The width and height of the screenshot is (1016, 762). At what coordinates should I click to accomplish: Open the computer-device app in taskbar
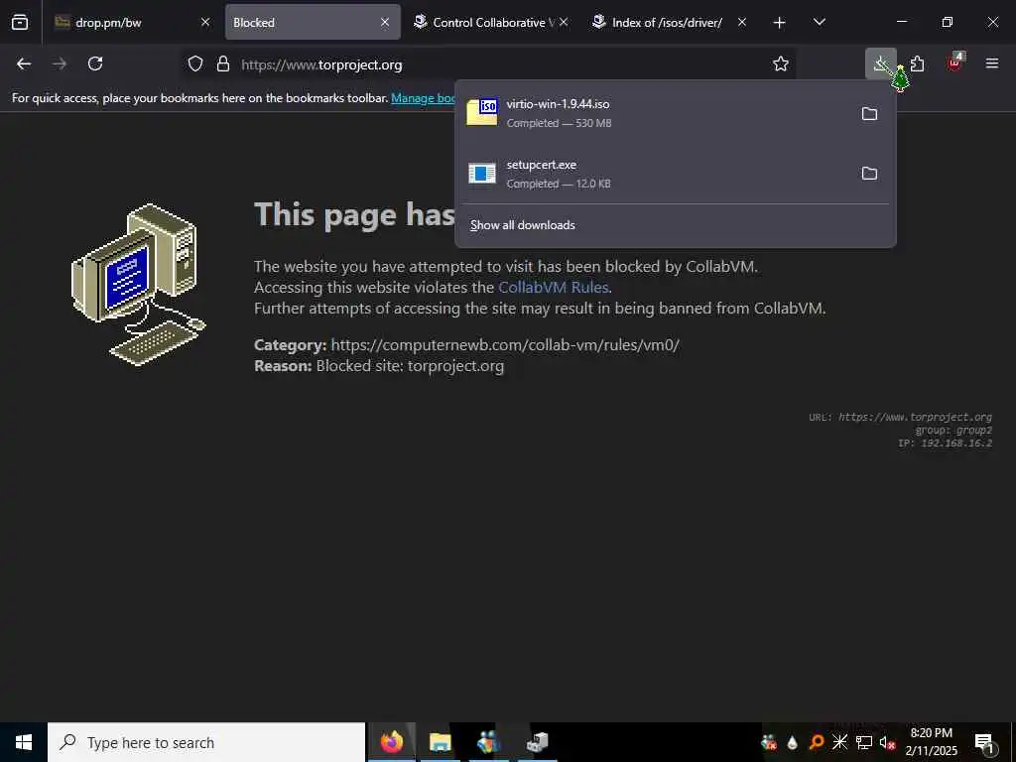[x=537, y=742]
